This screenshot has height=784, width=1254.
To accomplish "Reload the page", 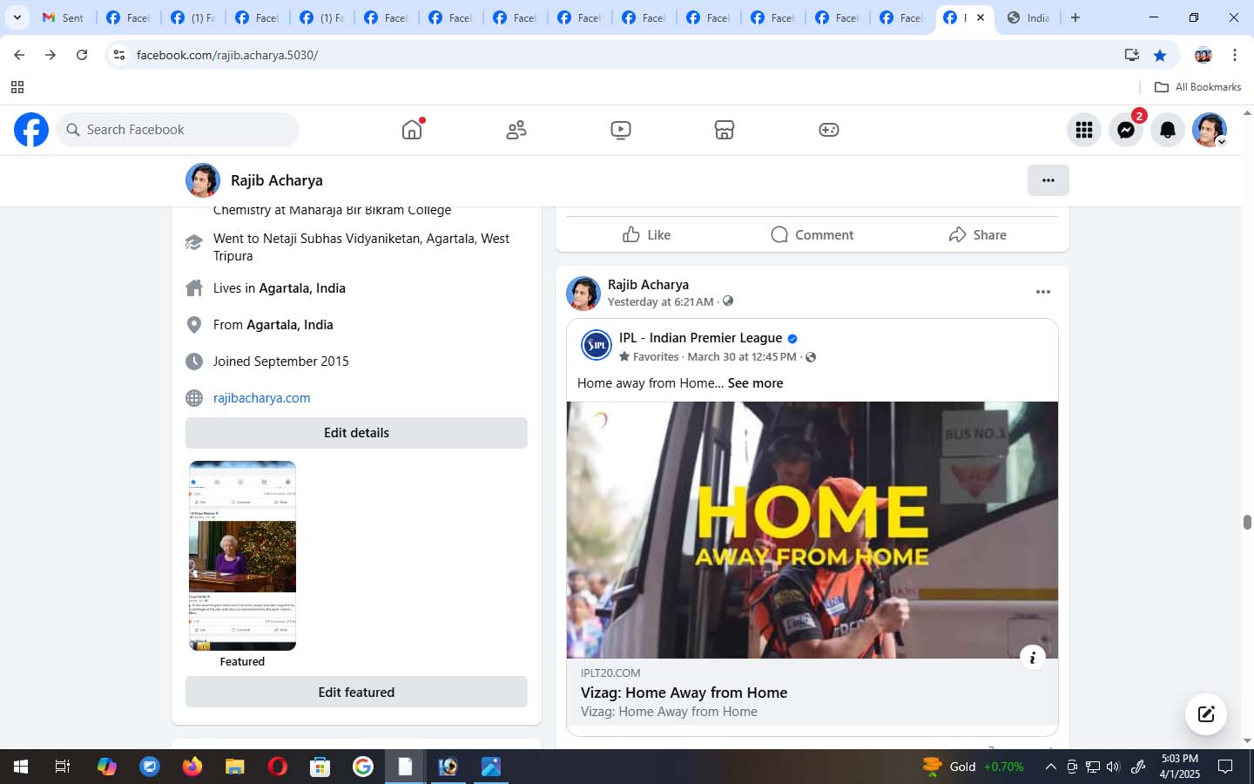I will point(82,55).
